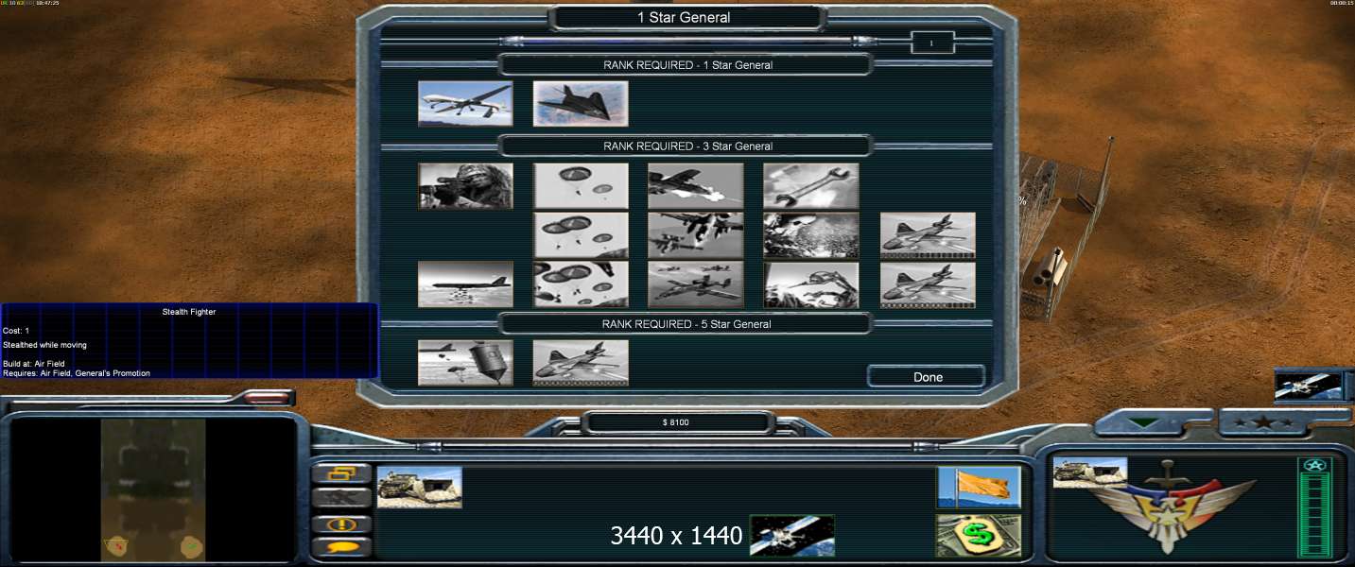Viewport: 1355px width, 567px height.
Task: Open the chat speech bubble button
Action: (x=341, y=547)
